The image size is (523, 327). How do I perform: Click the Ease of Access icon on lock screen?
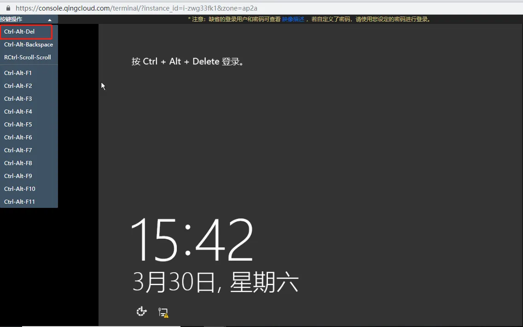pos(141,311)
